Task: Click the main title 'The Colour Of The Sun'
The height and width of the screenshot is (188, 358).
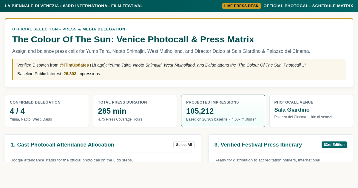Action: click(133, 39)
